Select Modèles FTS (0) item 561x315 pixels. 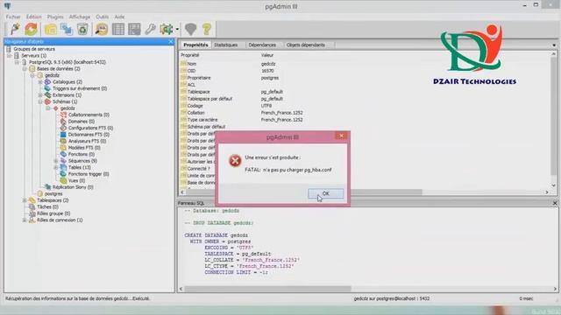click(84, 148)
